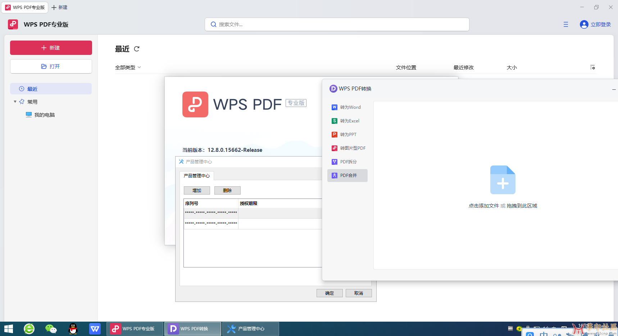Choose PDF合并 in WPS PDF转换
The width and height of the screenshot is (618, 336).
347,176
